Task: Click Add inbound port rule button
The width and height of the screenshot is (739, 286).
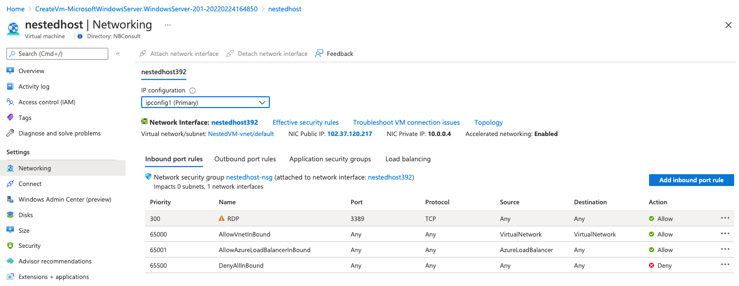Action: click(692, 180)
